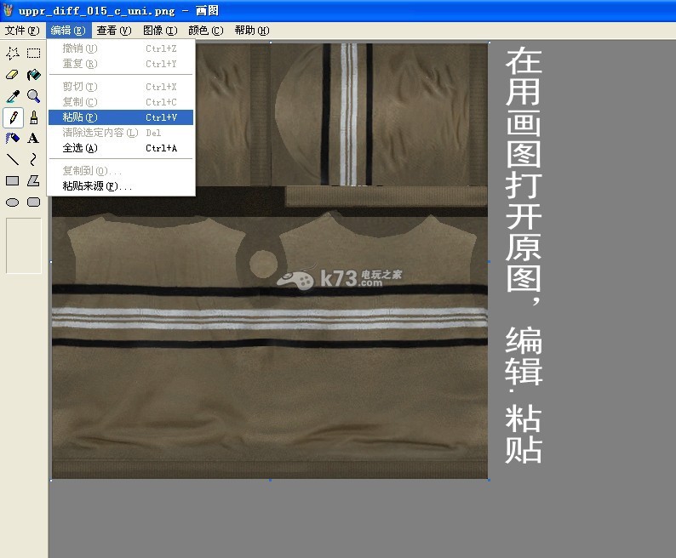This screenshot has width=676, height=558.
Task: Switch to the Brush tool
Action: point(33,117)
